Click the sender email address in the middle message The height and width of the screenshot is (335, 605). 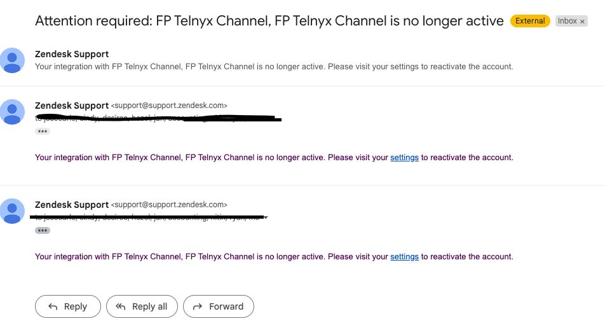[x=169, y=106]
